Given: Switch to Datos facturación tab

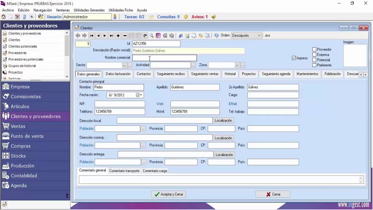Looking at the screenshot, I should point(118,74).
